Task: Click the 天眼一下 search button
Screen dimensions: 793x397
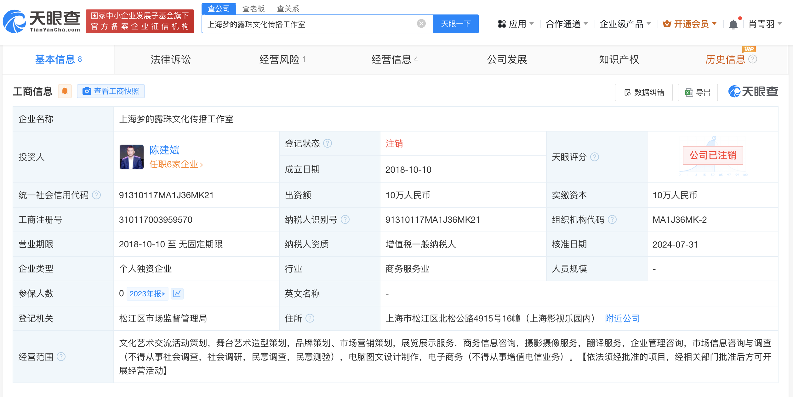Action: [456, 24]
